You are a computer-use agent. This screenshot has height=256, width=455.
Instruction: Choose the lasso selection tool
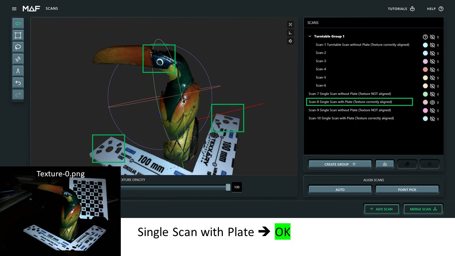click(18, 47)
